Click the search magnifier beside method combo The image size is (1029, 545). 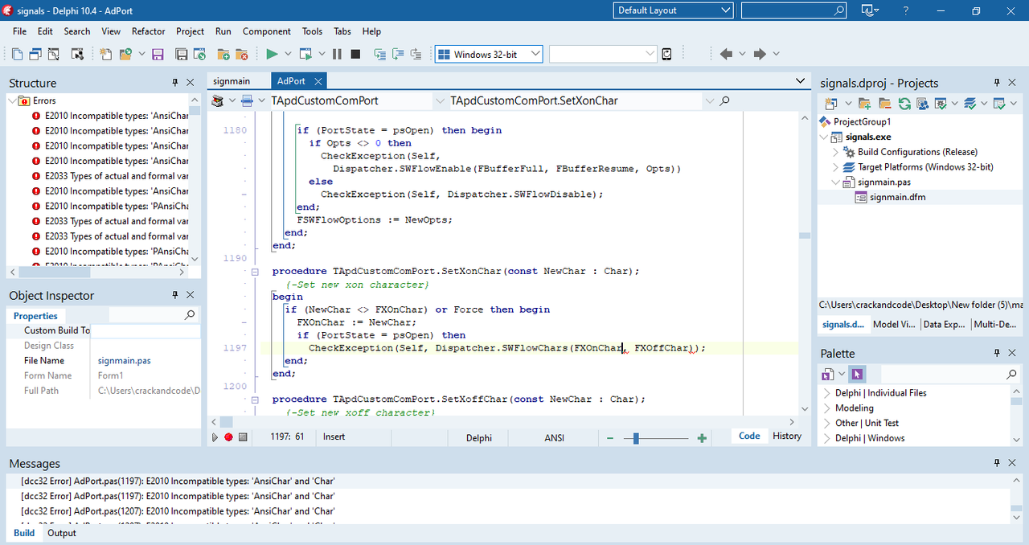point(724,101)
